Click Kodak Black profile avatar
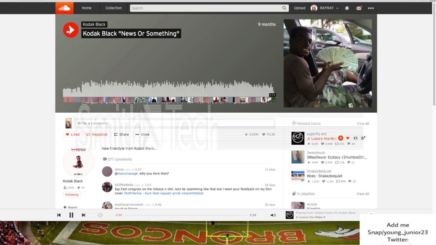The height and width of the screenshot is (245, 436). (78, 162)
